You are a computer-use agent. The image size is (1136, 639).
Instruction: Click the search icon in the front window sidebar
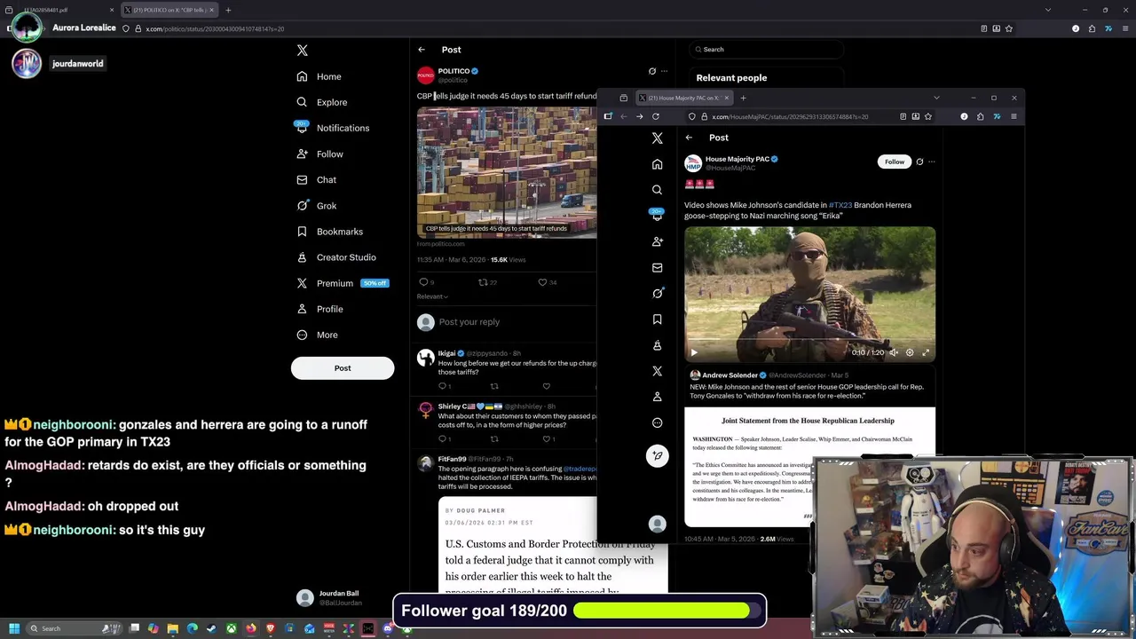point(657,190)
